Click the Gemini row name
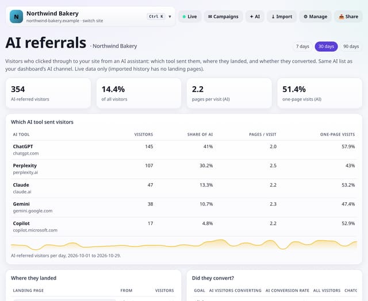This screenshot has height=301, width=368. tap(21, 204)
